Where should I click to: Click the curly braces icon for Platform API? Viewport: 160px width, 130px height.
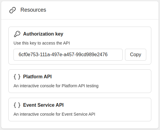(17, 77)
